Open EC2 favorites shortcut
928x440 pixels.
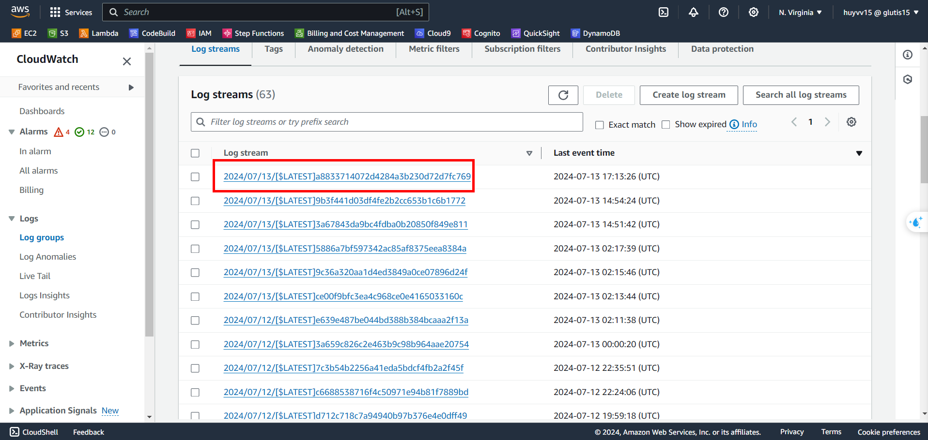[24, 33]
